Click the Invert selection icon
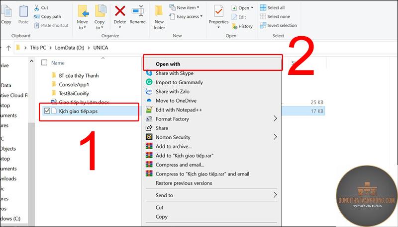398x227 pixels. 263,25
